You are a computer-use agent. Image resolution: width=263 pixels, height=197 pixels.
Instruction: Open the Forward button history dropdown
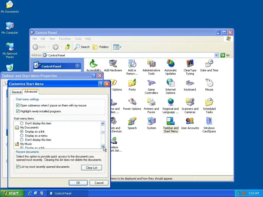tap(61, 47)
